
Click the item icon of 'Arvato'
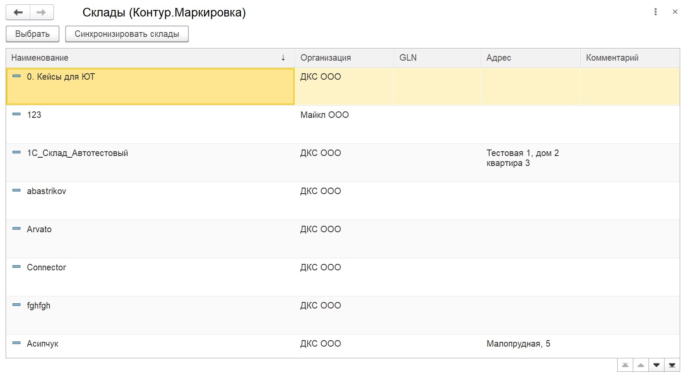click(x=16, y=229)
